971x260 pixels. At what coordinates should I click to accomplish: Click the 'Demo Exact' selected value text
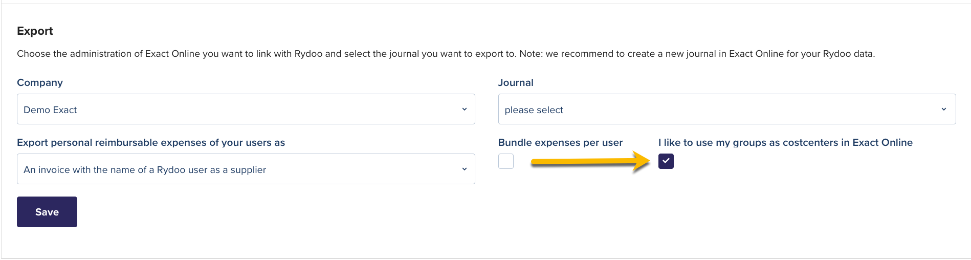click(50, 110)
